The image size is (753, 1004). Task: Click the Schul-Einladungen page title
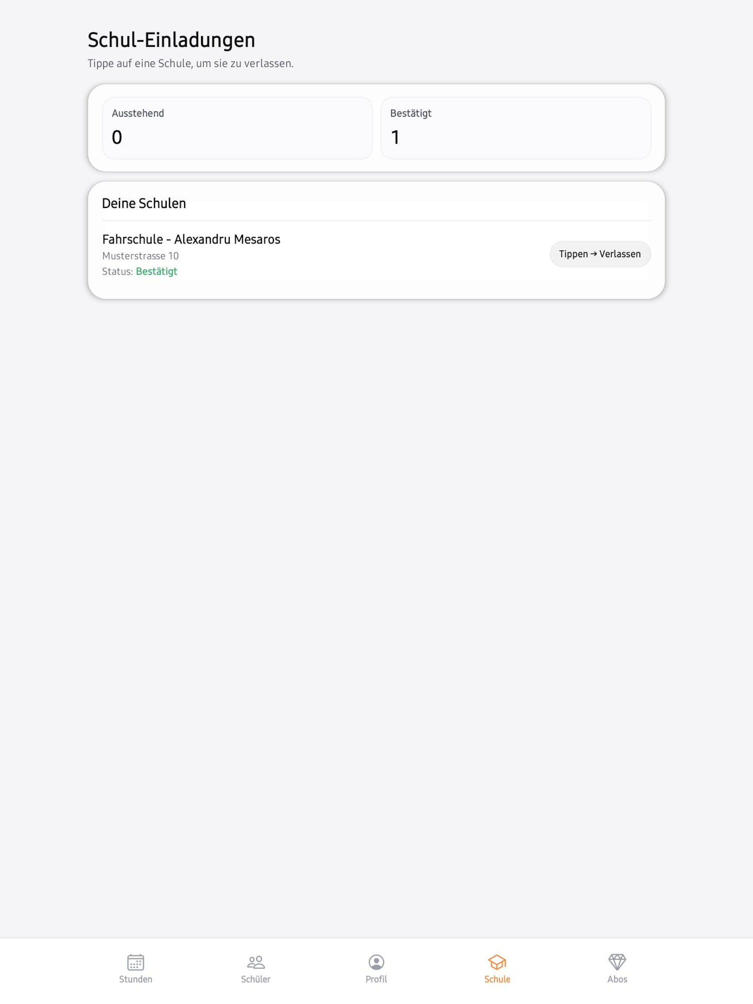coord(171,40)
